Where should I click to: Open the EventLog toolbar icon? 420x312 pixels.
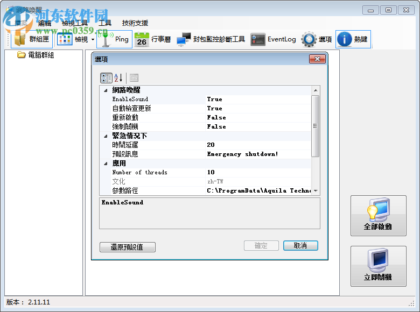click(258, 39)
